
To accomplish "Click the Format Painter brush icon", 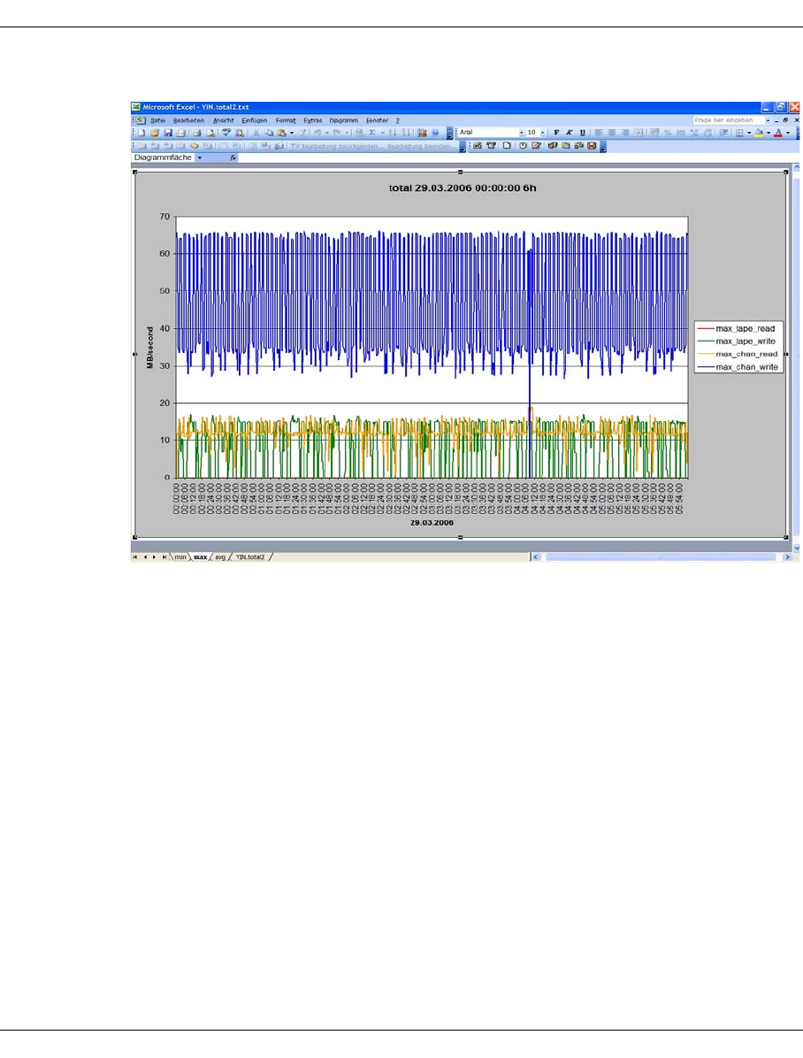I will pos(303,133).
